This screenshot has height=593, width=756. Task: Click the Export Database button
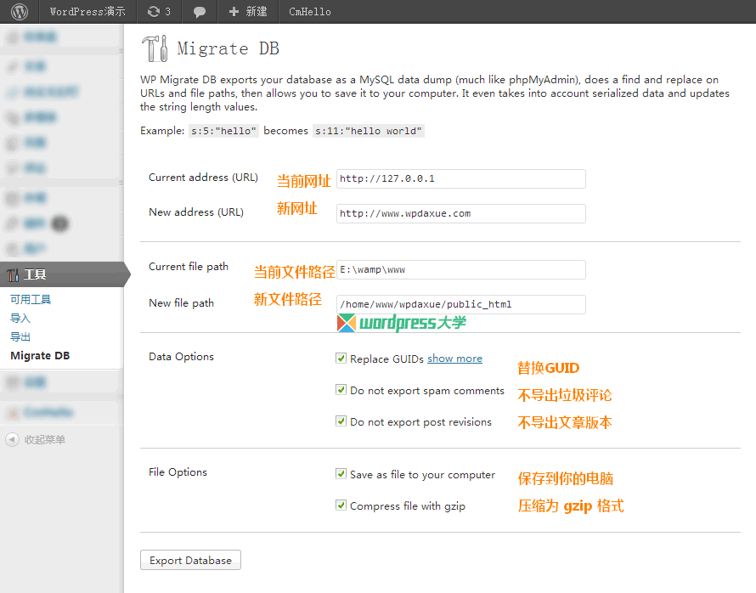point(190,560)
